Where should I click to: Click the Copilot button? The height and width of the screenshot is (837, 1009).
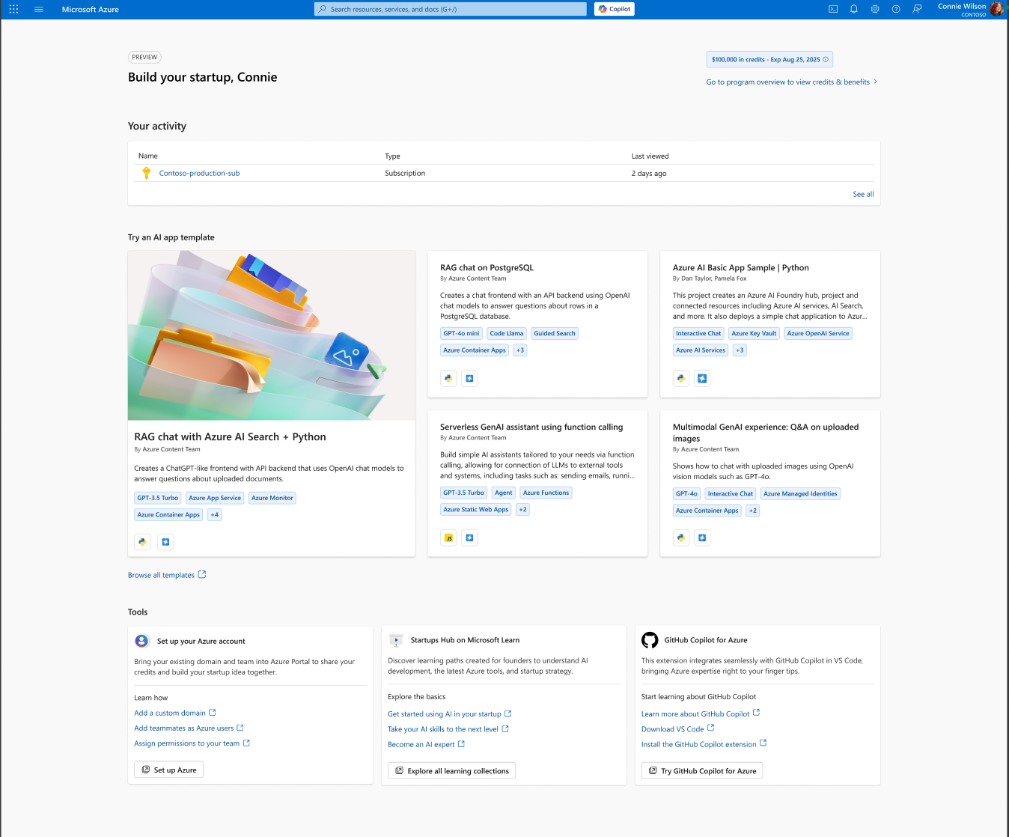(x=615, y=9)
